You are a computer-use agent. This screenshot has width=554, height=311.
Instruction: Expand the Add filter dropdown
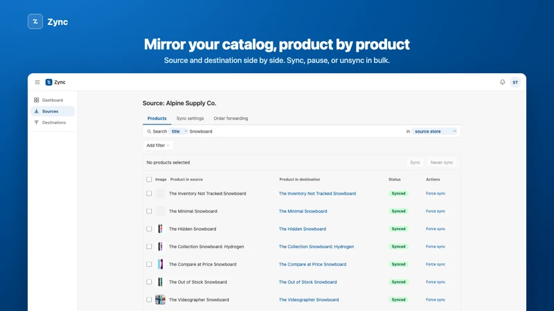(x=158, y=145)
